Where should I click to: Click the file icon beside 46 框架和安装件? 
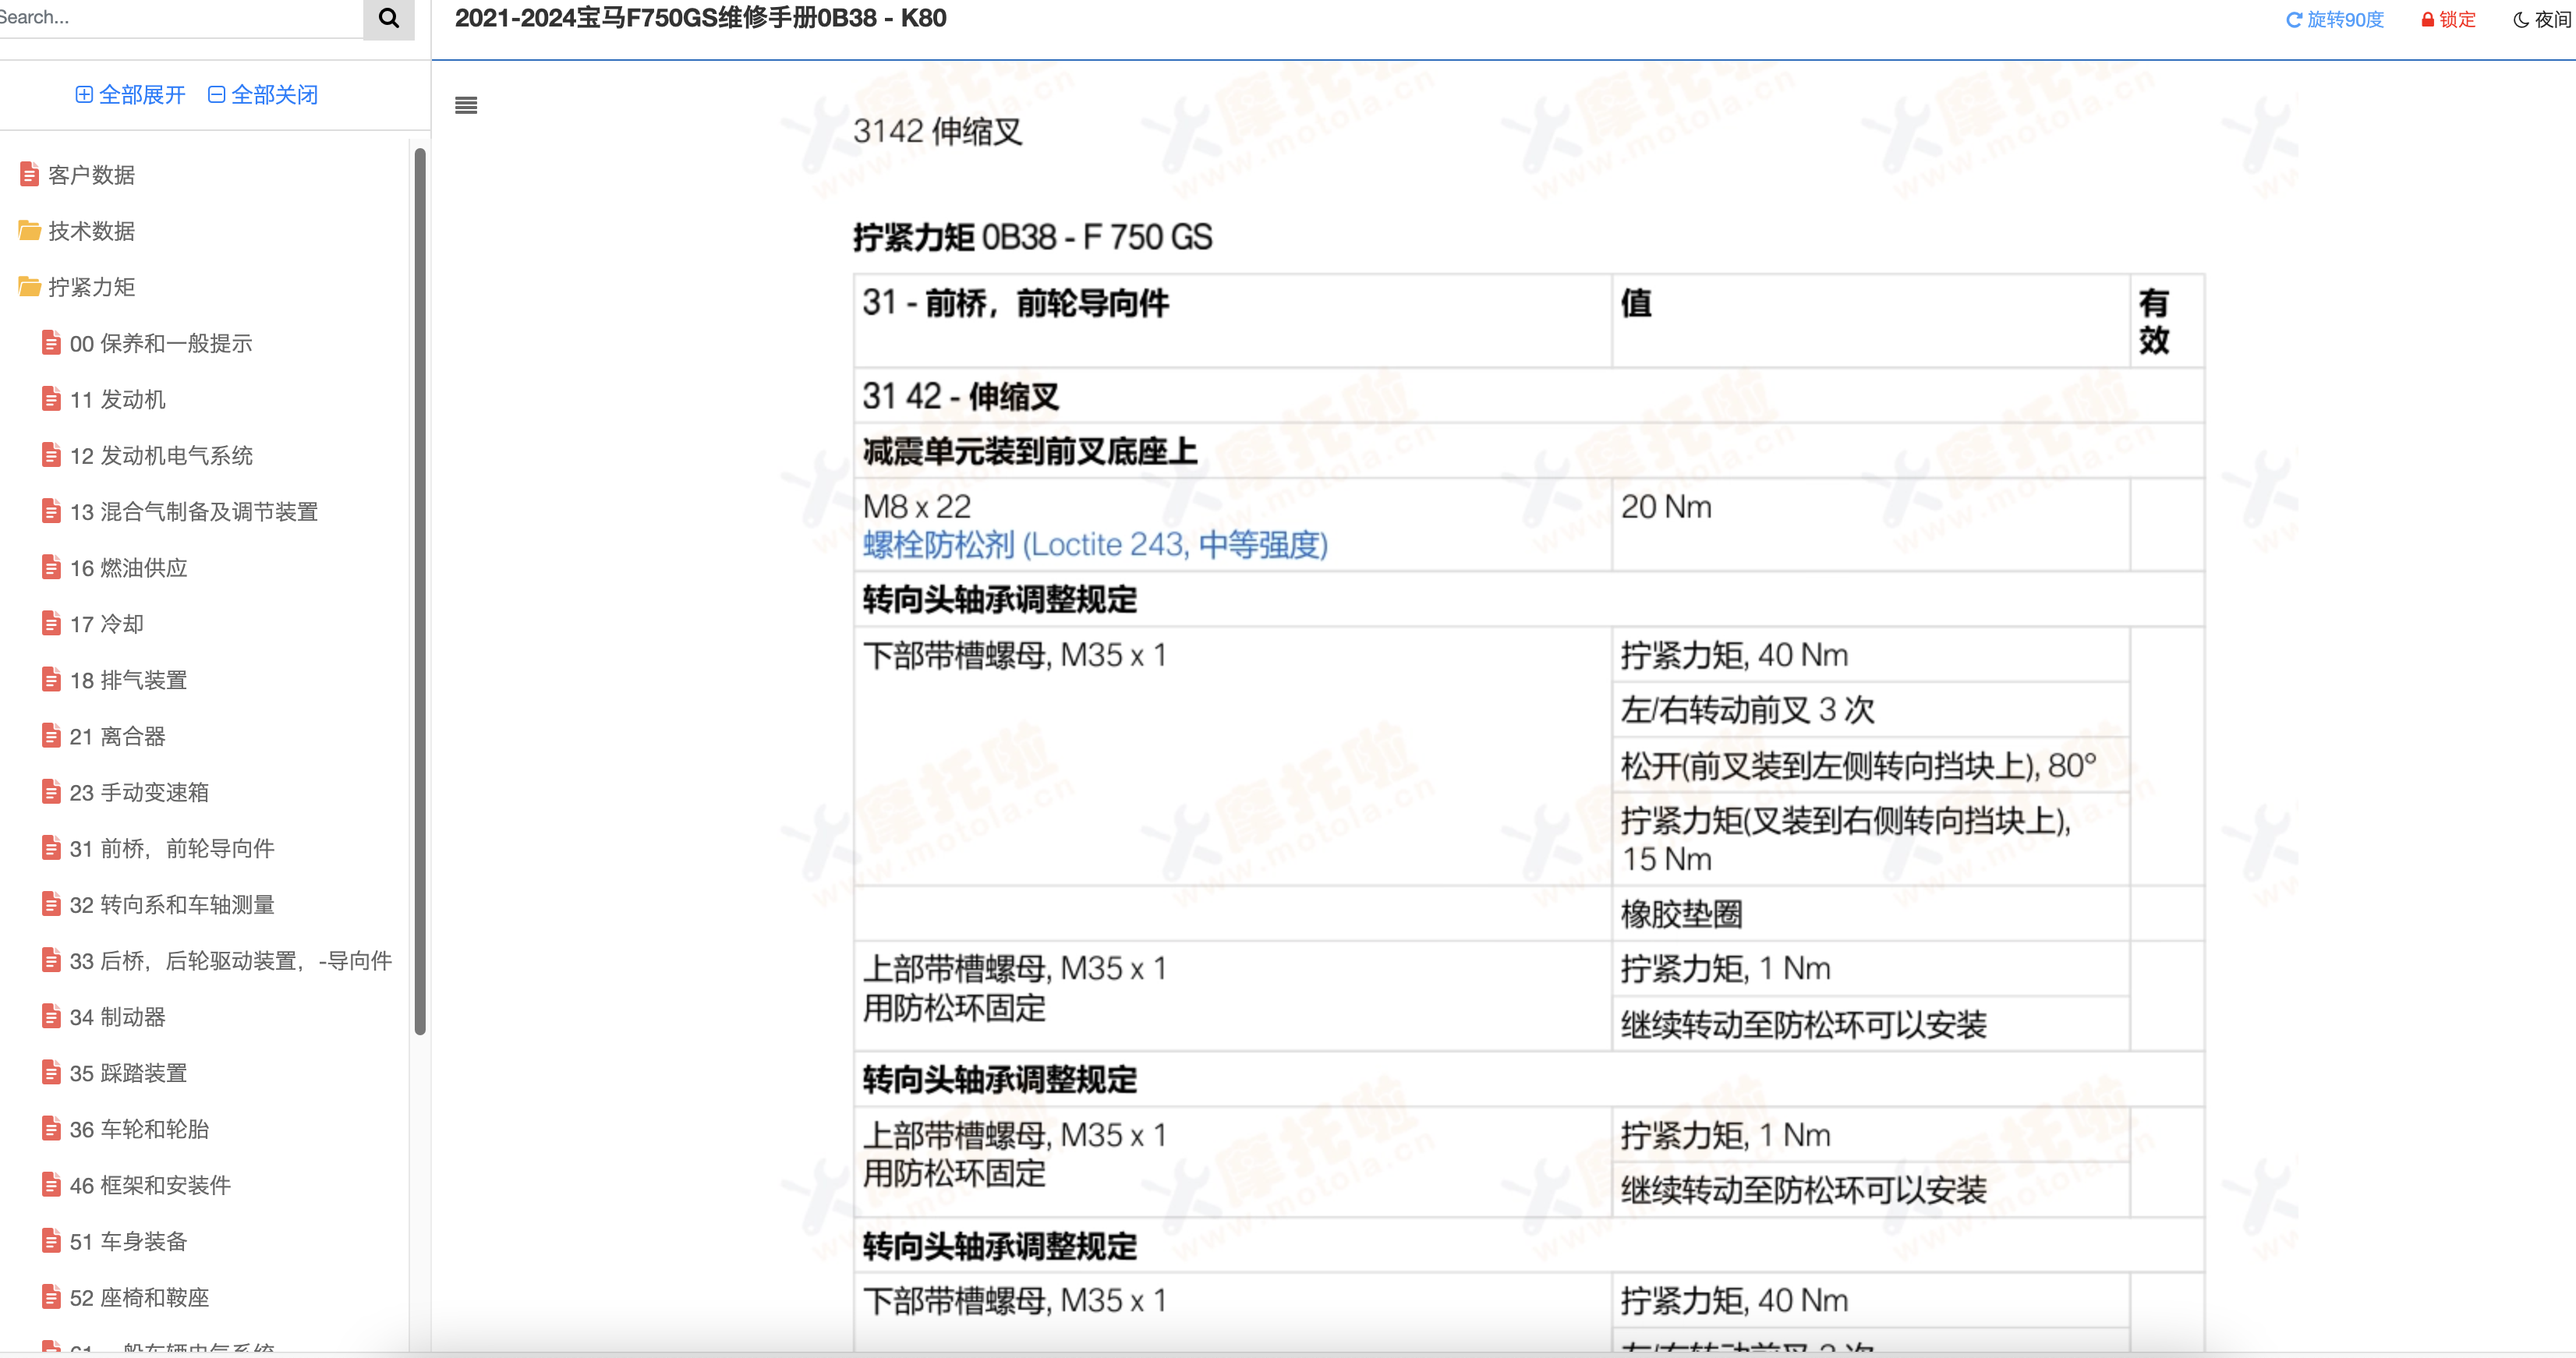tap(51, 1185)
